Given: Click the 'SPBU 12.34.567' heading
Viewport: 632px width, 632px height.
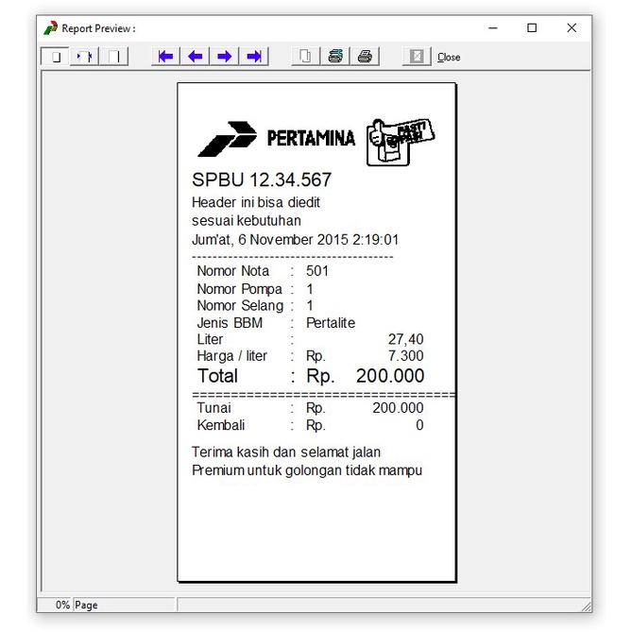Looking at the screenshot, I should click(262, 179).
